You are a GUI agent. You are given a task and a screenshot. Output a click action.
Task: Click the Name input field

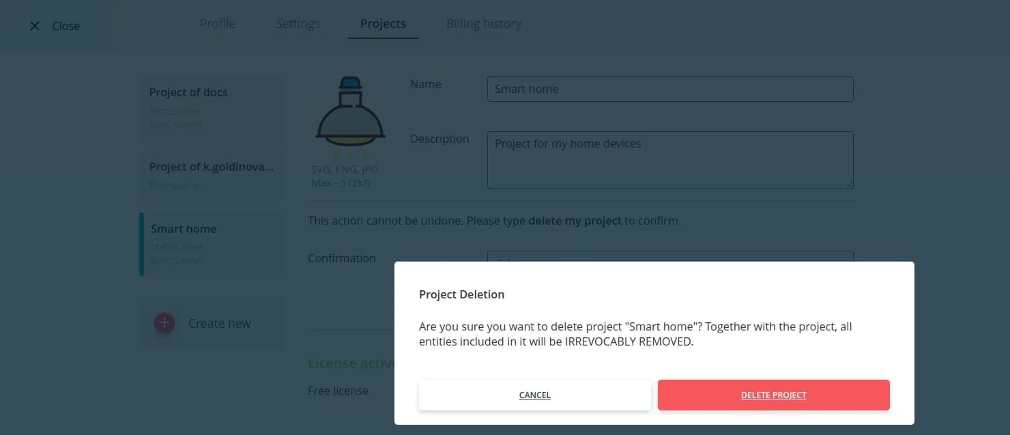coord(669,89)
